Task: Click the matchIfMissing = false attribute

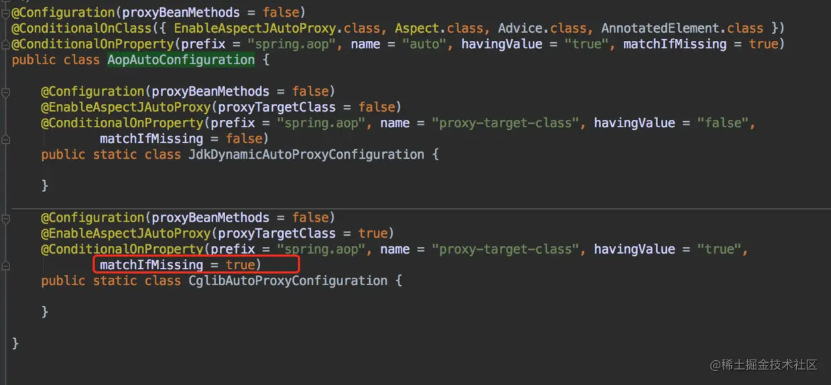Action: (180, 139)
